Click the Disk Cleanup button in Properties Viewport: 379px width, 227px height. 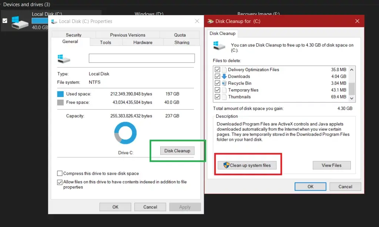177,151
